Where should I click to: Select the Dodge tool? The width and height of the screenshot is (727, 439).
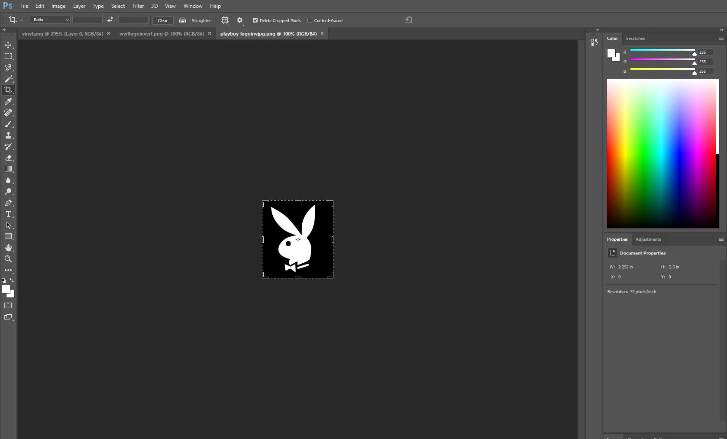(8, 191)
